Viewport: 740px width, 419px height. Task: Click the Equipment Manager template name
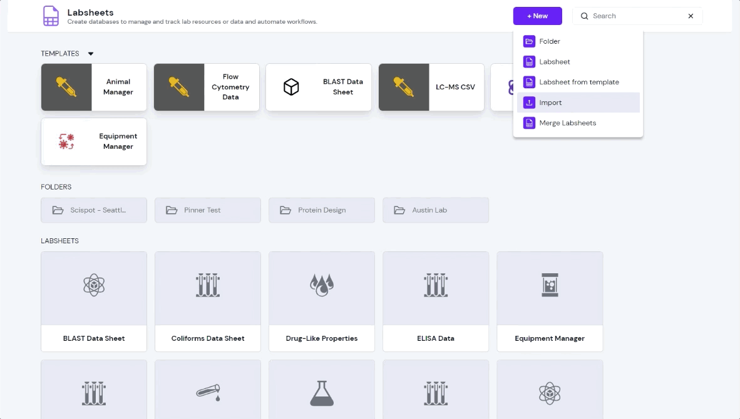pos(118,141)
